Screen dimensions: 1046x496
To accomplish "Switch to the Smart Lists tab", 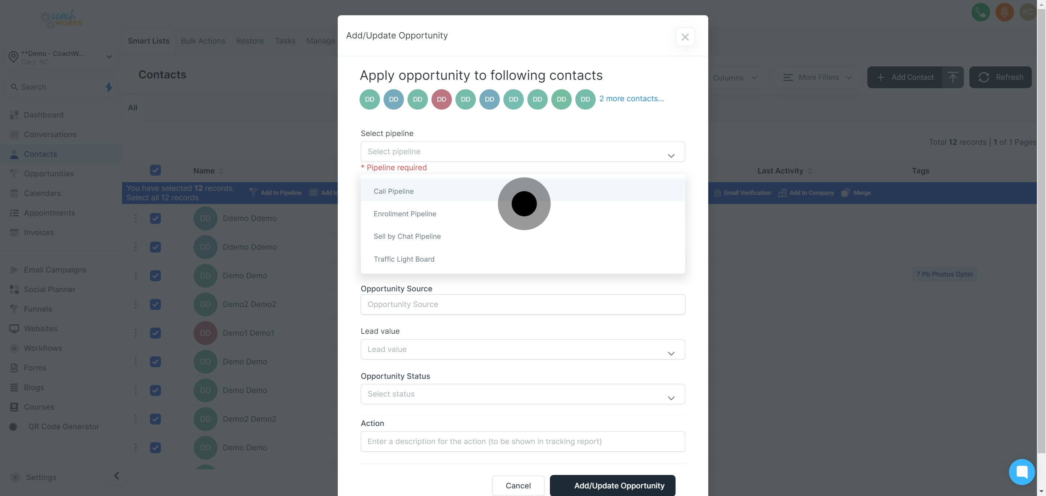I will click(x=148, y=41).
